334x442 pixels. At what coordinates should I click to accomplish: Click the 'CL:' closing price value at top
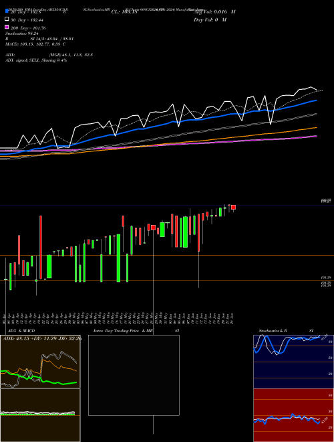(124, 12)
